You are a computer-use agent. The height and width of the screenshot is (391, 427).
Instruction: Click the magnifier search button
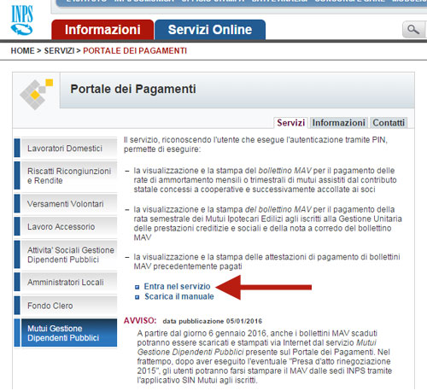tap(414, 30)
